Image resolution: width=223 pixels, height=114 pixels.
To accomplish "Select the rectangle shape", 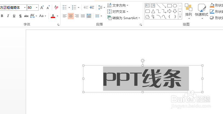I will (170, 6).
